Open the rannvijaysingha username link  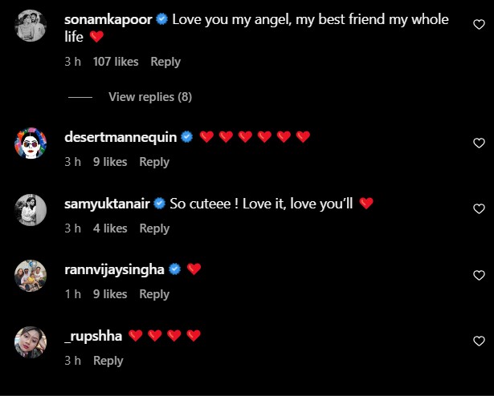[x=114, y=269]
